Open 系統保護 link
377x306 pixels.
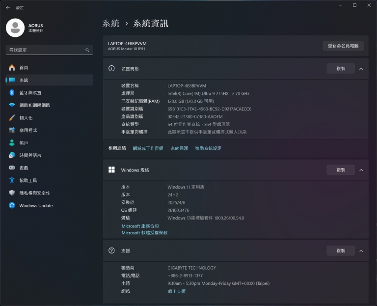[179, 148]
